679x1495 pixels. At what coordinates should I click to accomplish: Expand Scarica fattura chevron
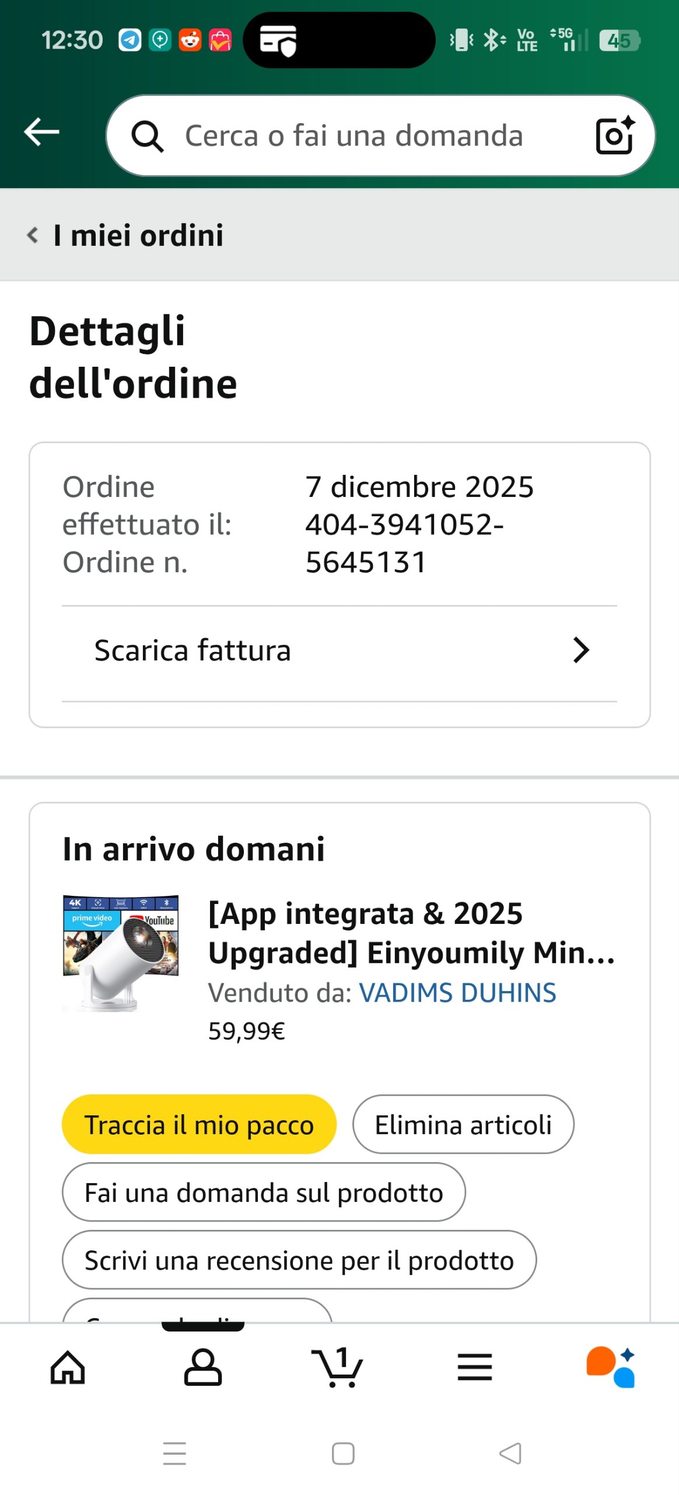pyautogui.click(x=580, y=650)
